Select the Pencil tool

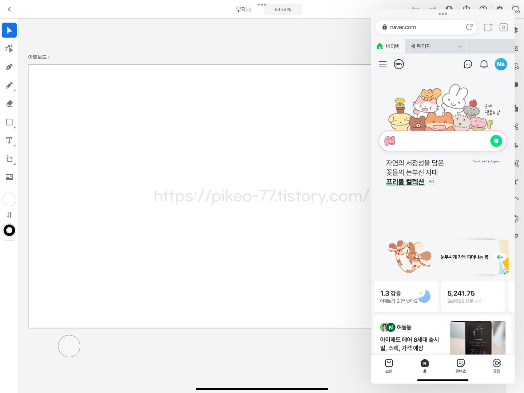pyautogui.click(x=9, y=85)
